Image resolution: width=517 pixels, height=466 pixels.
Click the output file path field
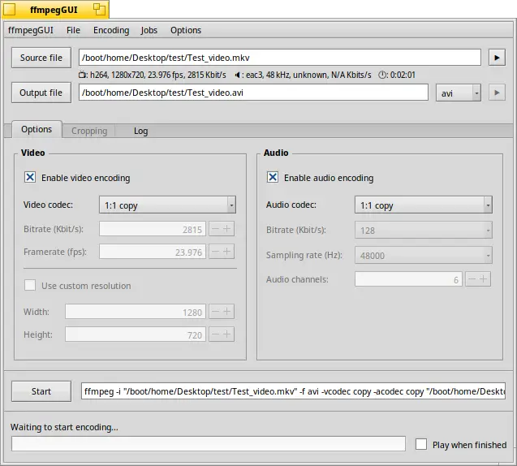253,93
